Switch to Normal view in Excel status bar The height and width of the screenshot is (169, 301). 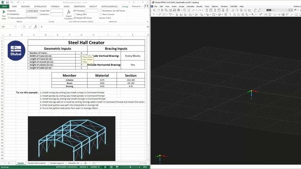[x=105, y=167]
